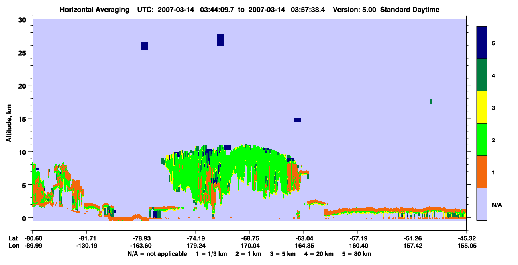The width and height of the screenshot is (518, 265).
Task: Click the longitude value '-163.60'
Action: [x=141, y=246]
